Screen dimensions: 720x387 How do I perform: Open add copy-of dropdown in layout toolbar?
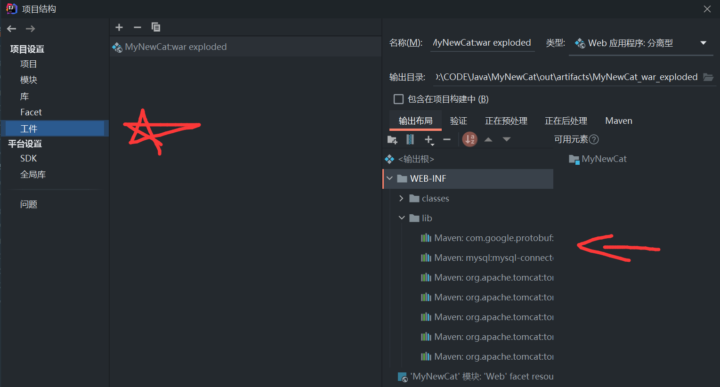click(429, 140)
